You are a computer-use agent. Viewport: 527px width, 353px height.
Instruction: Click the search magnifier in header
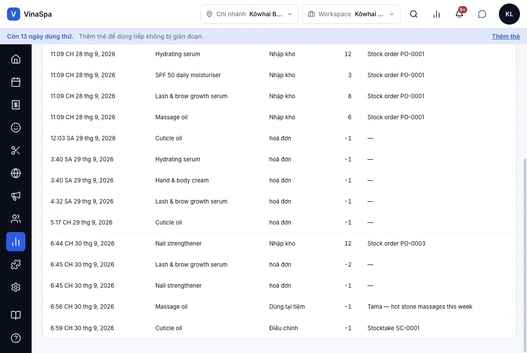coord(414,14)
